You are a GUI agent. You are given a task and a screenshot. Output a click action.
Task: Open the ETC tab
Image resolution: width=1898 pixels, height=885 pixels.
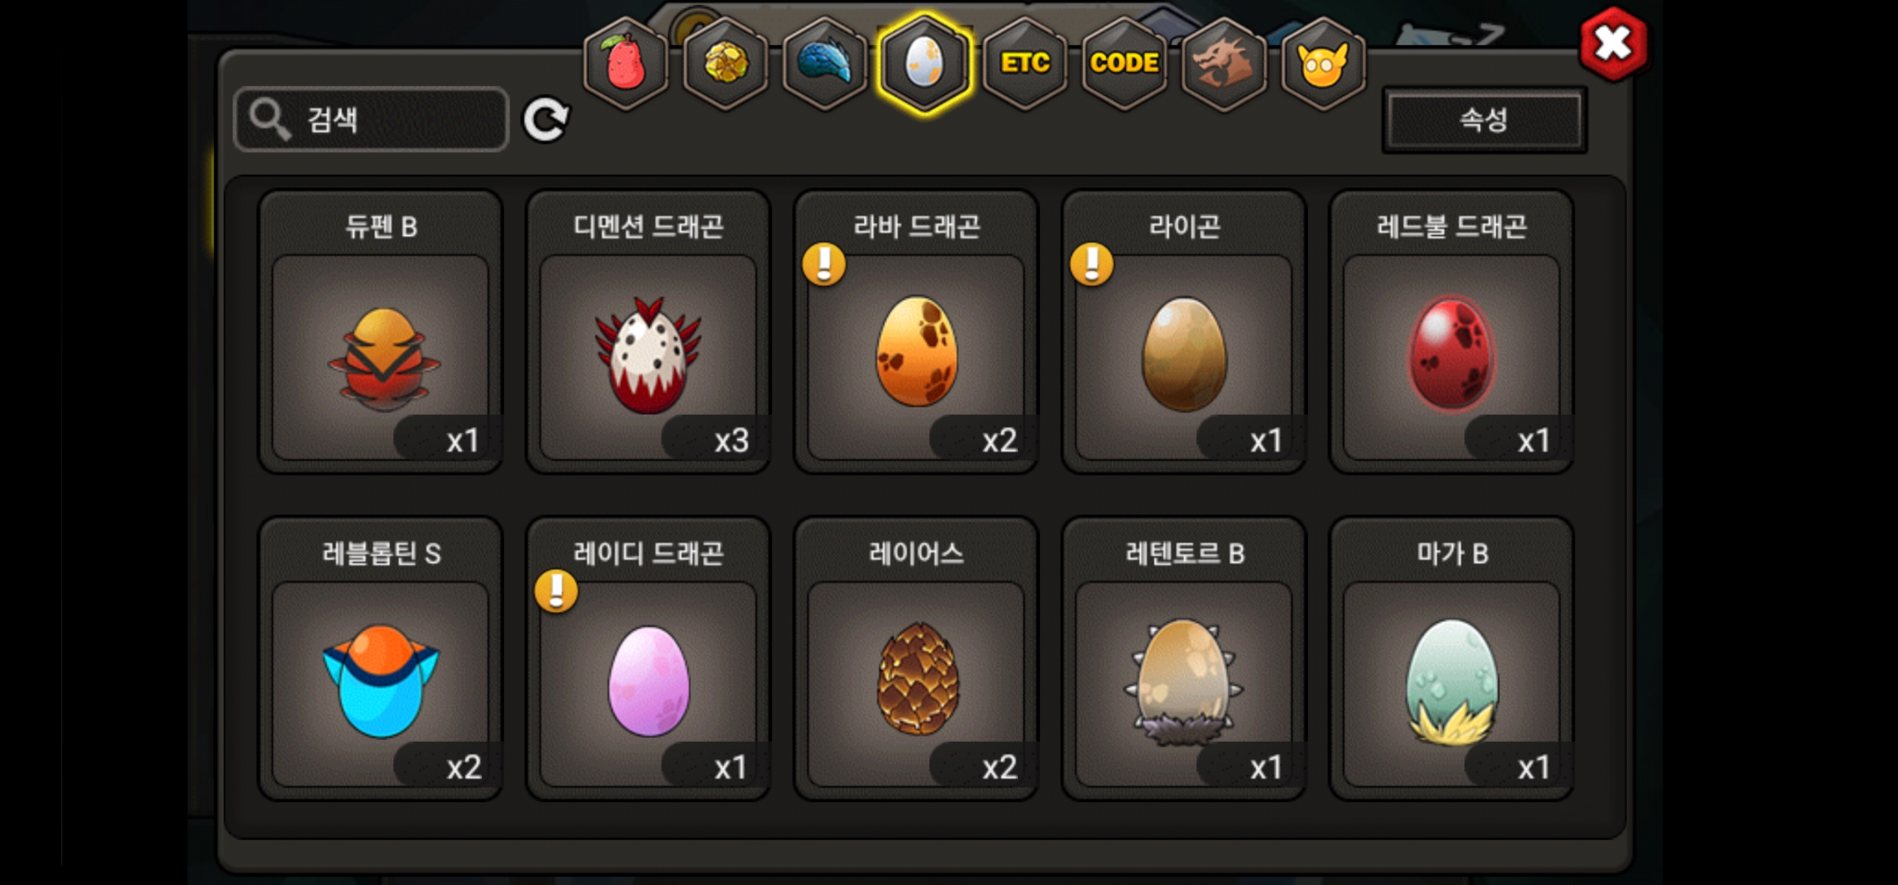tap(1025, 63)
